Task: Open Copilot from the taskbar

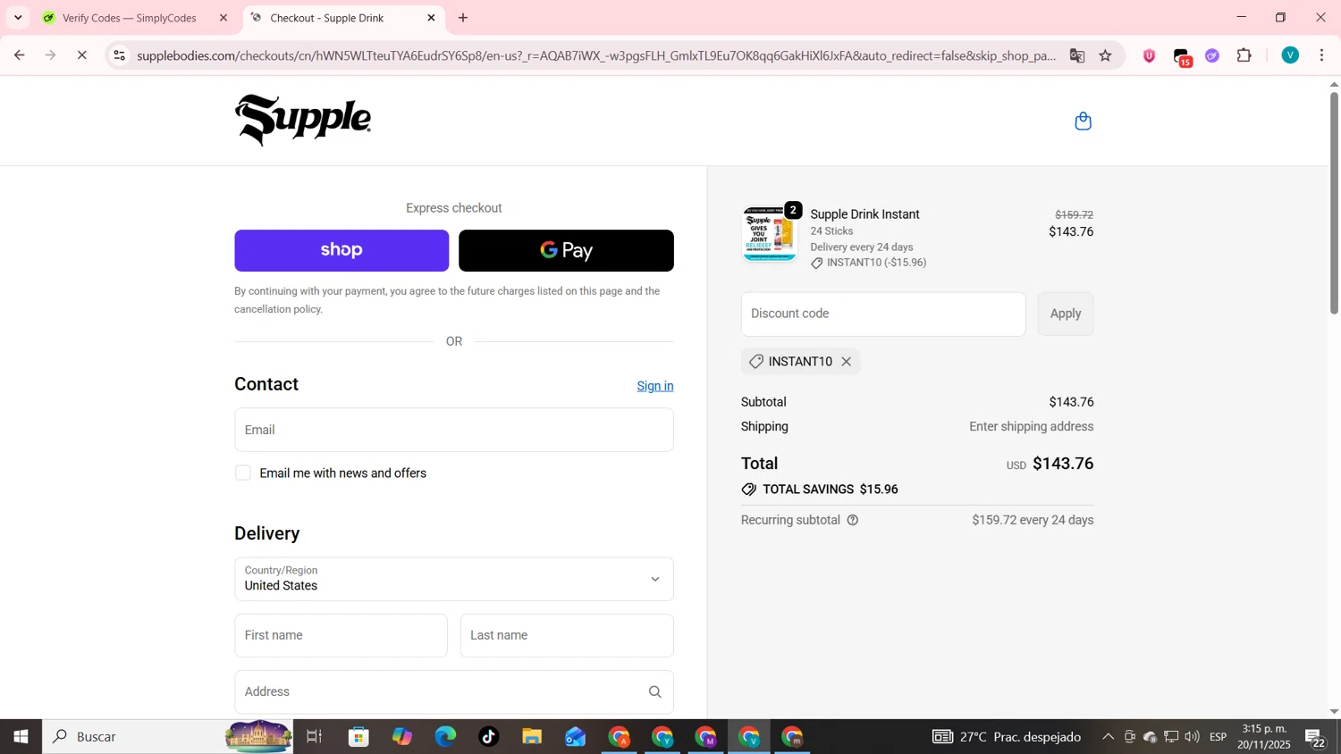Action: pos(402,737)
